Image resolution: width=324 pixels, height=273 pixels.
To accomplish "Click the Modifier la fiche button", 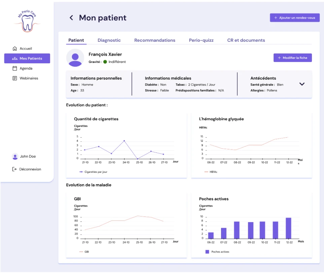I will (293, 58).
